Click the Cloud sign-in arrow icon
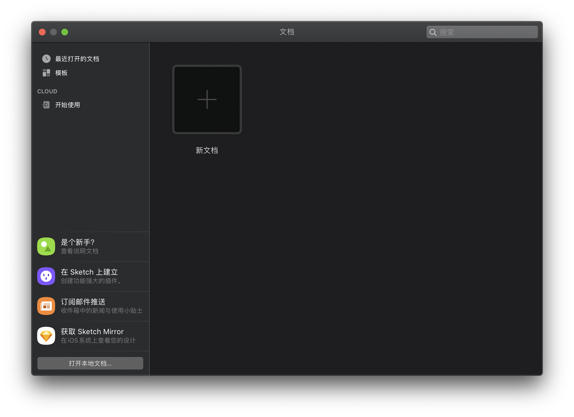 46,105
